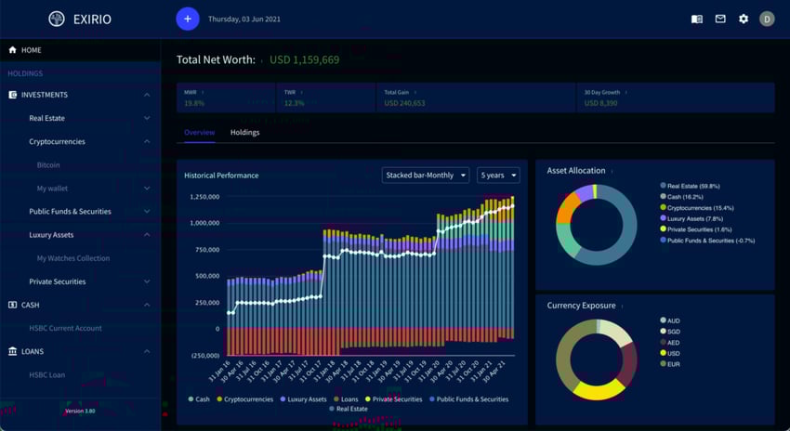Toggle Real Estate series in chart legend

click(x=349, y=409)
